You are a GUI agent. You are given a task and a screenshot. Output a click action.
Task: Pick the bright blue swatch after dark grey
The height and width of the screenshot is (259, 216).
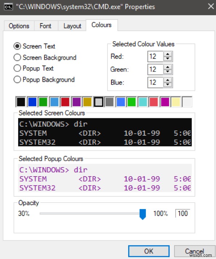tap(121, 102)
